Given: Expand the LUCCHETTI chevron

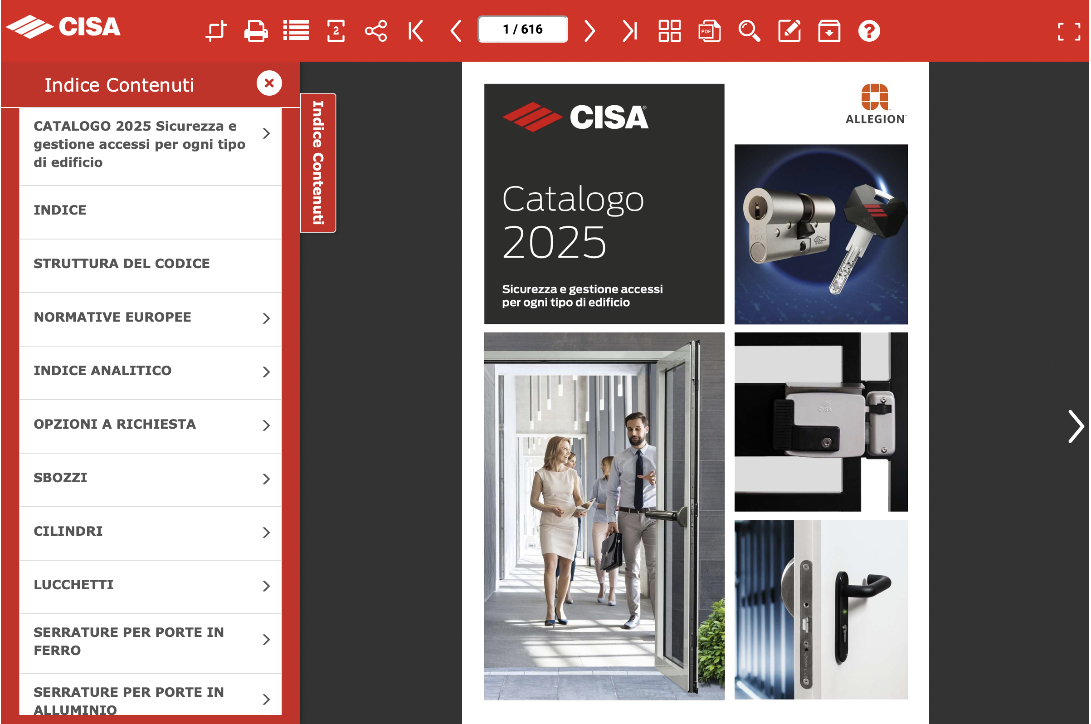Looking at the screenshot, I should pyautogui.click(x=266, y=586).
